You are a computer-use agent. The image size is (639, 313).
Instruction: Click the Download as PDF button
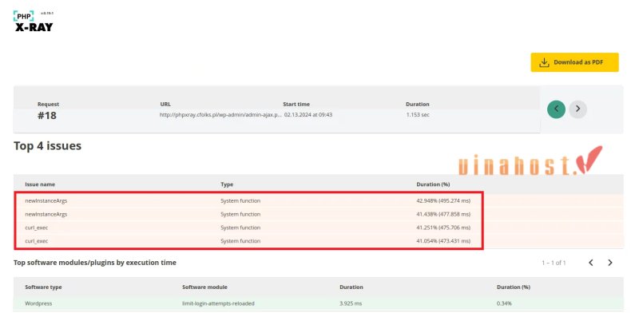(574, 62)
